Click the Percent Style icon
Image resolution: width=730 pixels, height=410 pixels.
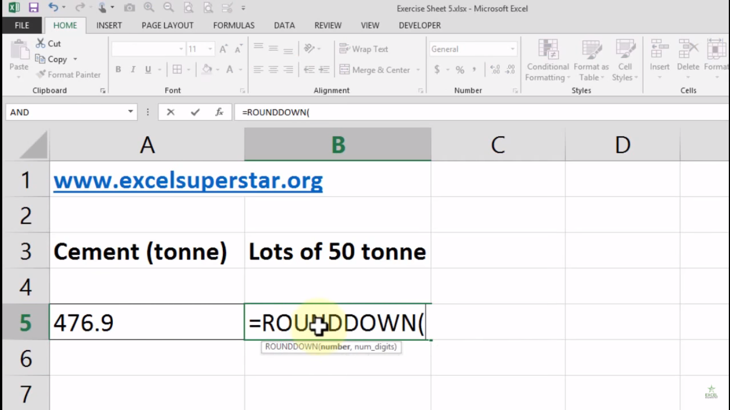coord(460,70)
